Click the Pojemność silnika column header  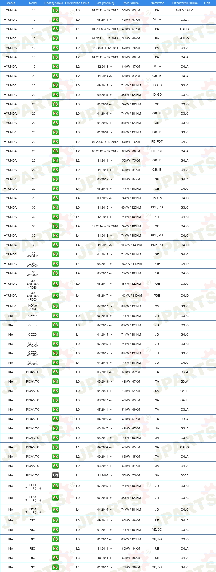[x=77, y=3]
